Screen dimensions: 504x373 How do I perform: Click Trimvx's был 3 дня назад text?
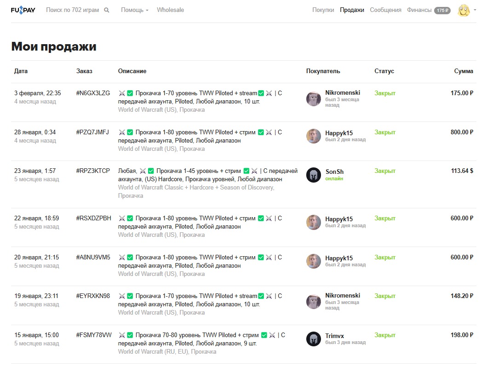pos(345,343)
